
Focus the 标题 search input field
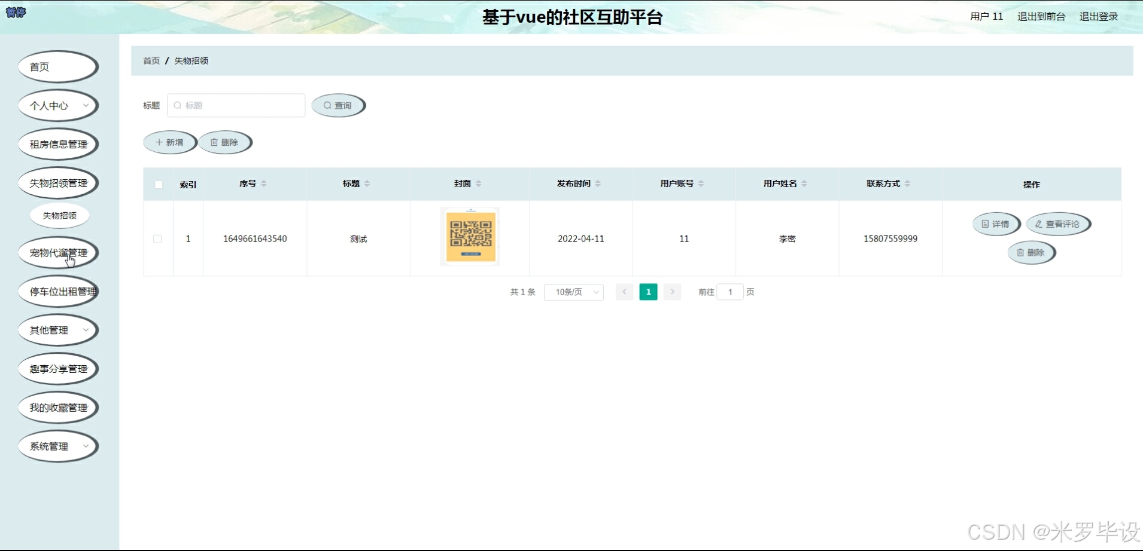236,105
